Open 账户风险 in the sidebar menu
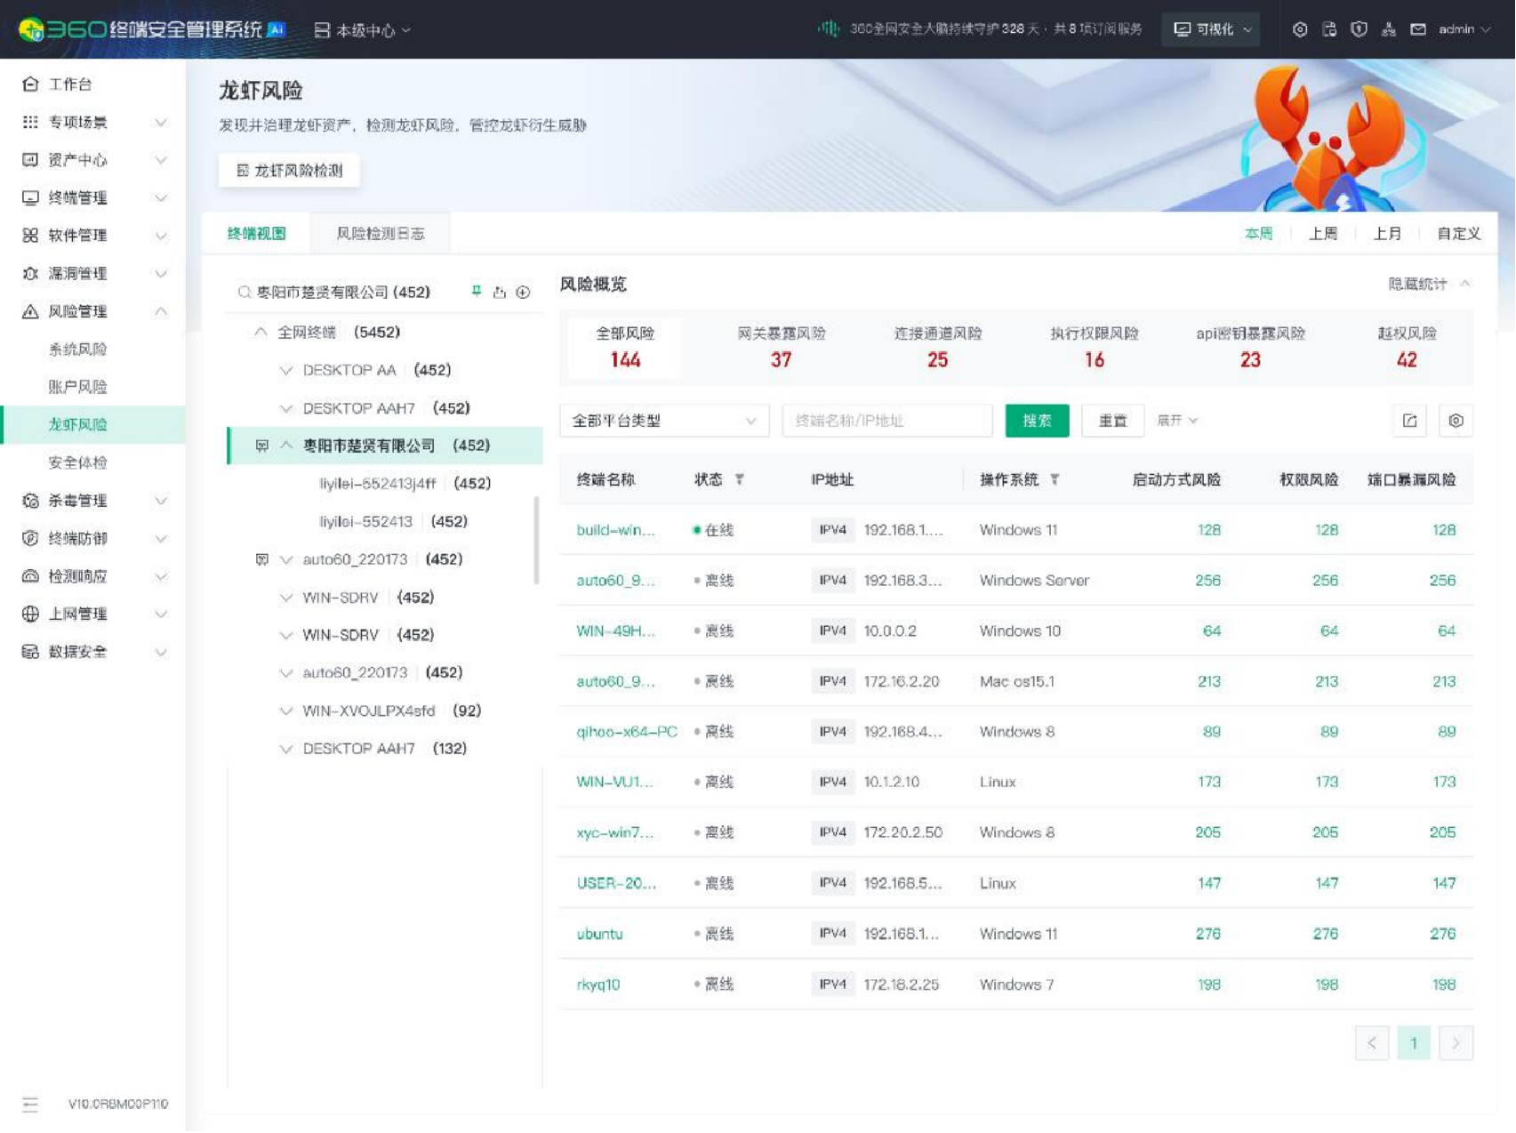Screen dimensions: 1516x1133 point(77,387)
